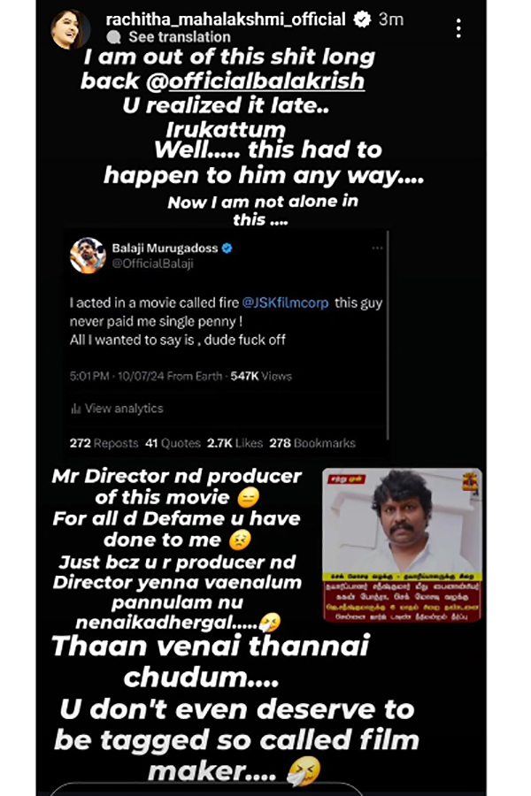Screen dimensions: 531x796
Task: Click the verified badge beside the story username
Action: tap(362, 19)
